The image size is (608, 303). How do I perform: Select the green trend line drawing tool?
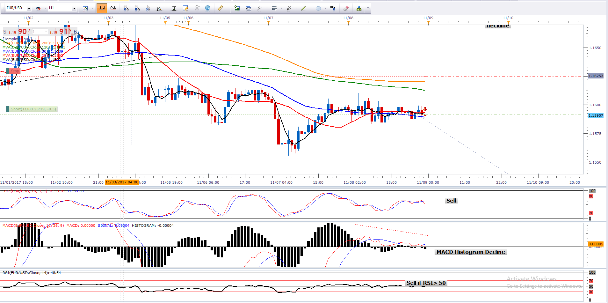[303, 8]
